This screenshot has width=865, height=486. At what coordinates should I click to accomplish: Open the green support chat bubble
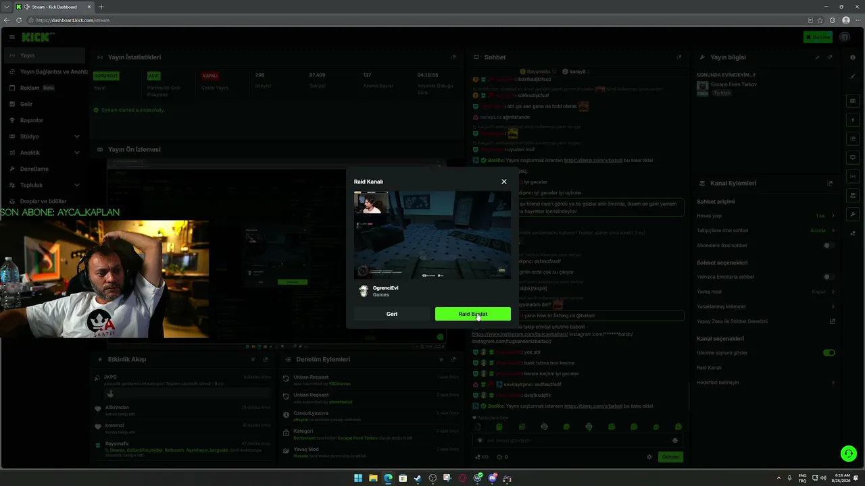[x=848, y=453]
